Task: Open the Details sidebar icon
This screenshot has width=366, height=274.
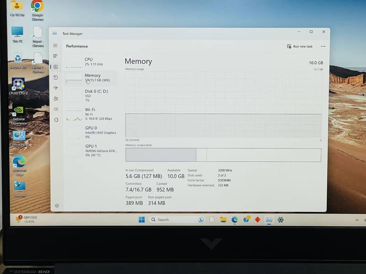Action: pos(56,109)
